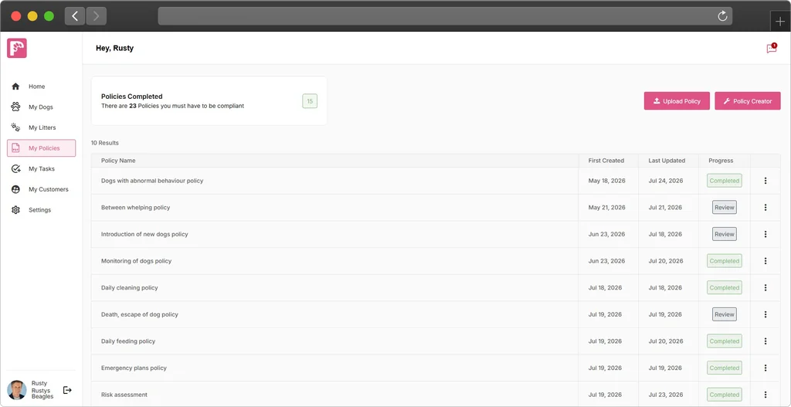791x407 pixels.
Task: Click the Upload Policy button
Action: click(677, 101)
